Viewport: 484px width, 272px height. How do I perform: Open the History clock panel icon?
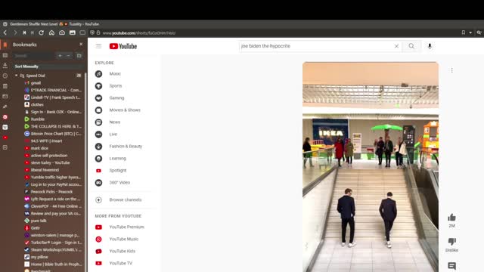click(5, 76)
